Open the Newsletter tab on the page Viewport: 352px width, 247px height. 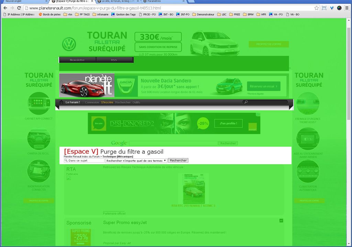(77, 60)
